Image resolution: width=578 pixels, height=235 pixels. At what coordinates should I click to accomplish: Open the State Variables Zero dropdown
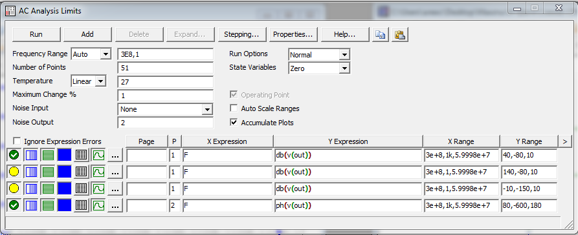344,68
